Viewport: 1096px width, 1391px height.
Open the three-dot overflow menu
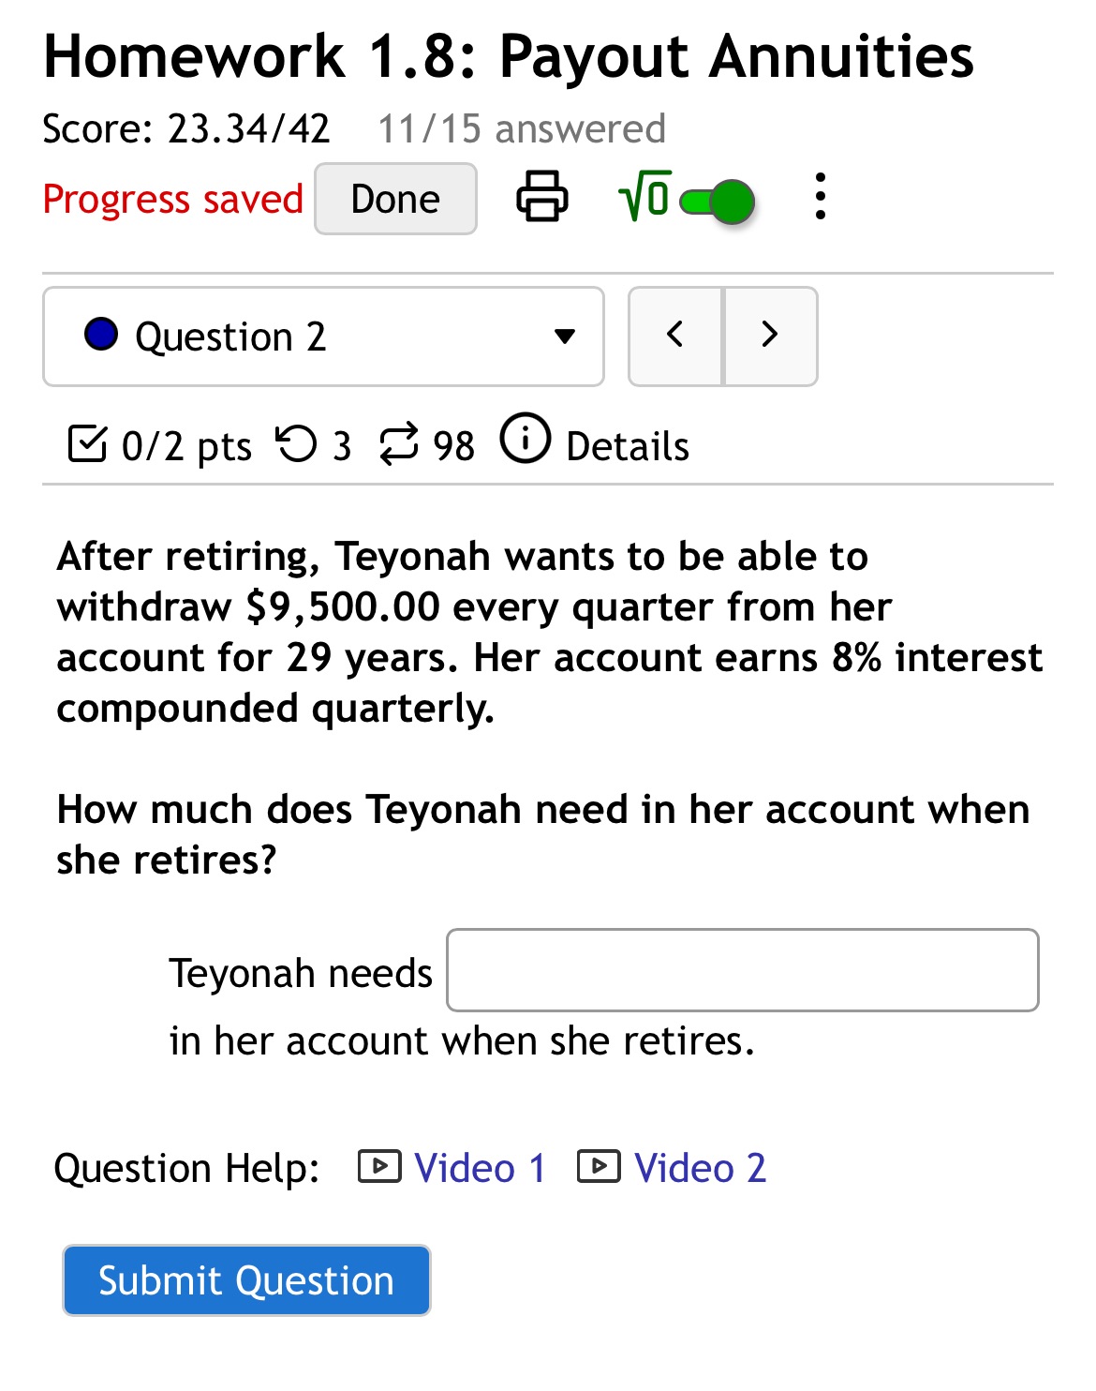pyautogui.click(x=820, y=198)
